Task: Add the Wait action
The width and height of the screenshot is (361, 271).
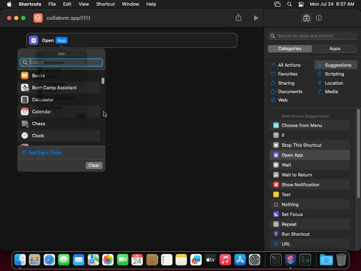Action: point(310,165)
